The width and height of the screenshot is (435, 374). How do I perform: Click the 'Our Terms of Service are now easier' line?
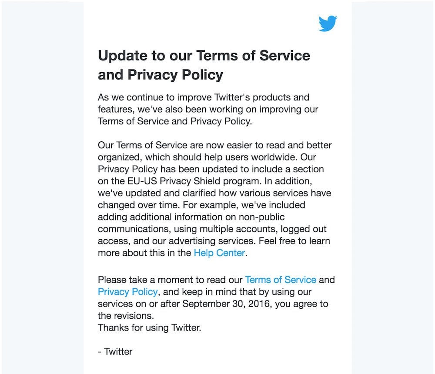215,145
